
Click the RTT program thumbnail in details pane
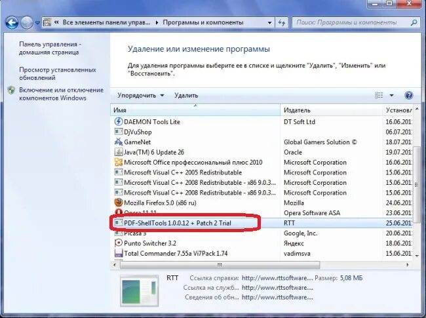point(140,291)
